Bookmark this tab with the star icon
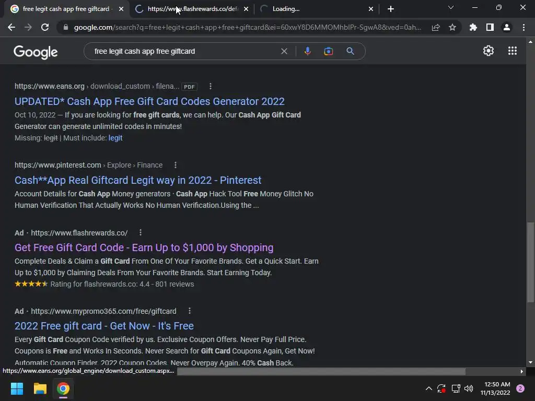The width and height of the screenshot is (535, 401). click(x=452, y=27)
